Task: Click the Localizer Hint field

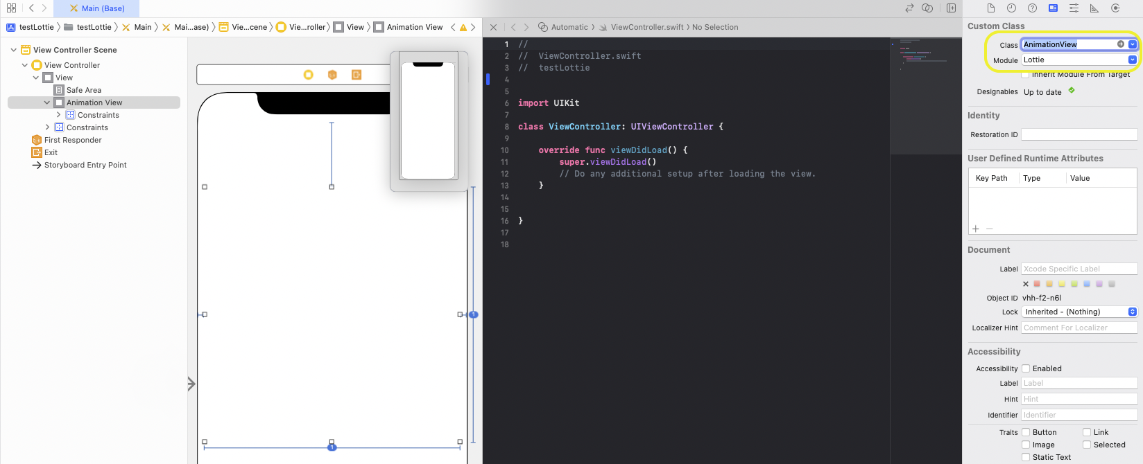Action: tap(1079, 328)
